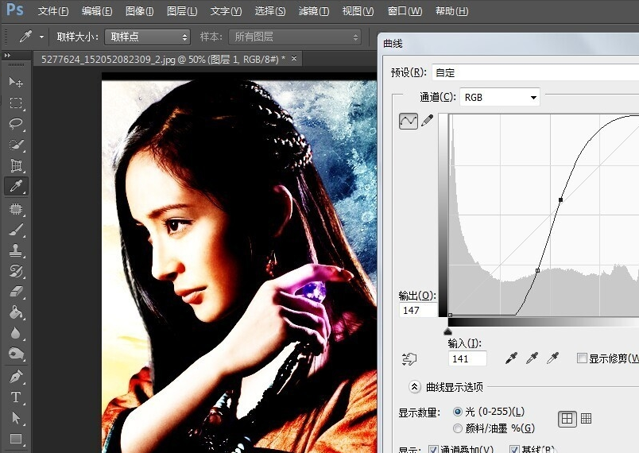639x453 pixels.
Task: Open the 选择 menu
Action: 269,11
